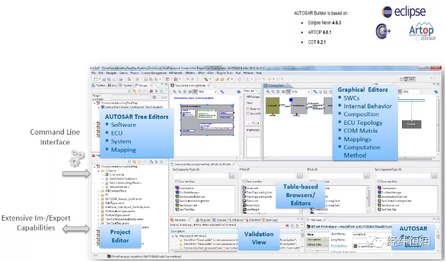
Task: Click the red bug icon in tree editor toolbar
Action: coord(151,91)
